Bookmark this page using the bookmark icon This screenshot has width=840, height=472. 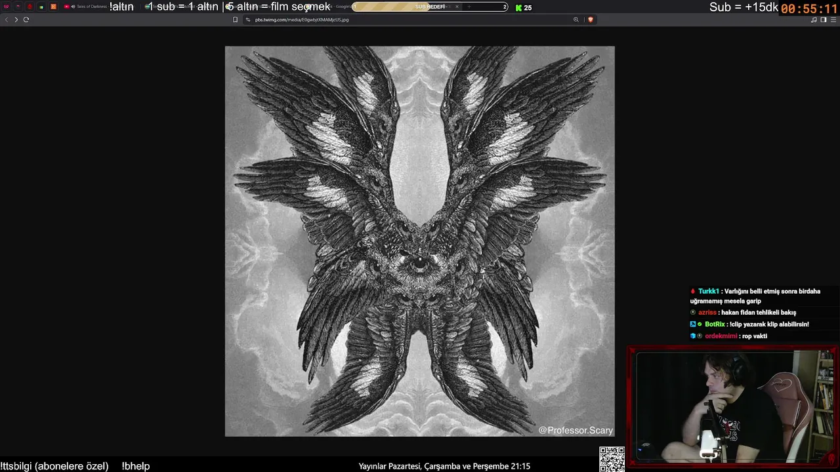click(236, 20)
